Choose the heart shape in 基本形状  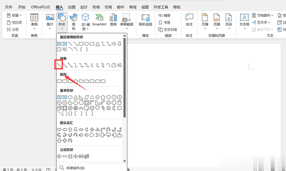(x=97, y=108)
